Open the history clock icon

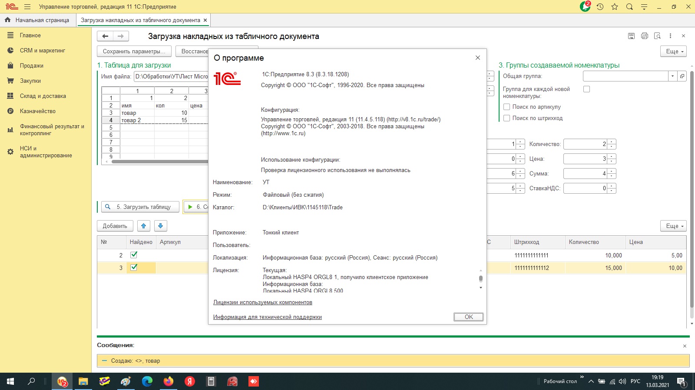click(x=600, y=6)
